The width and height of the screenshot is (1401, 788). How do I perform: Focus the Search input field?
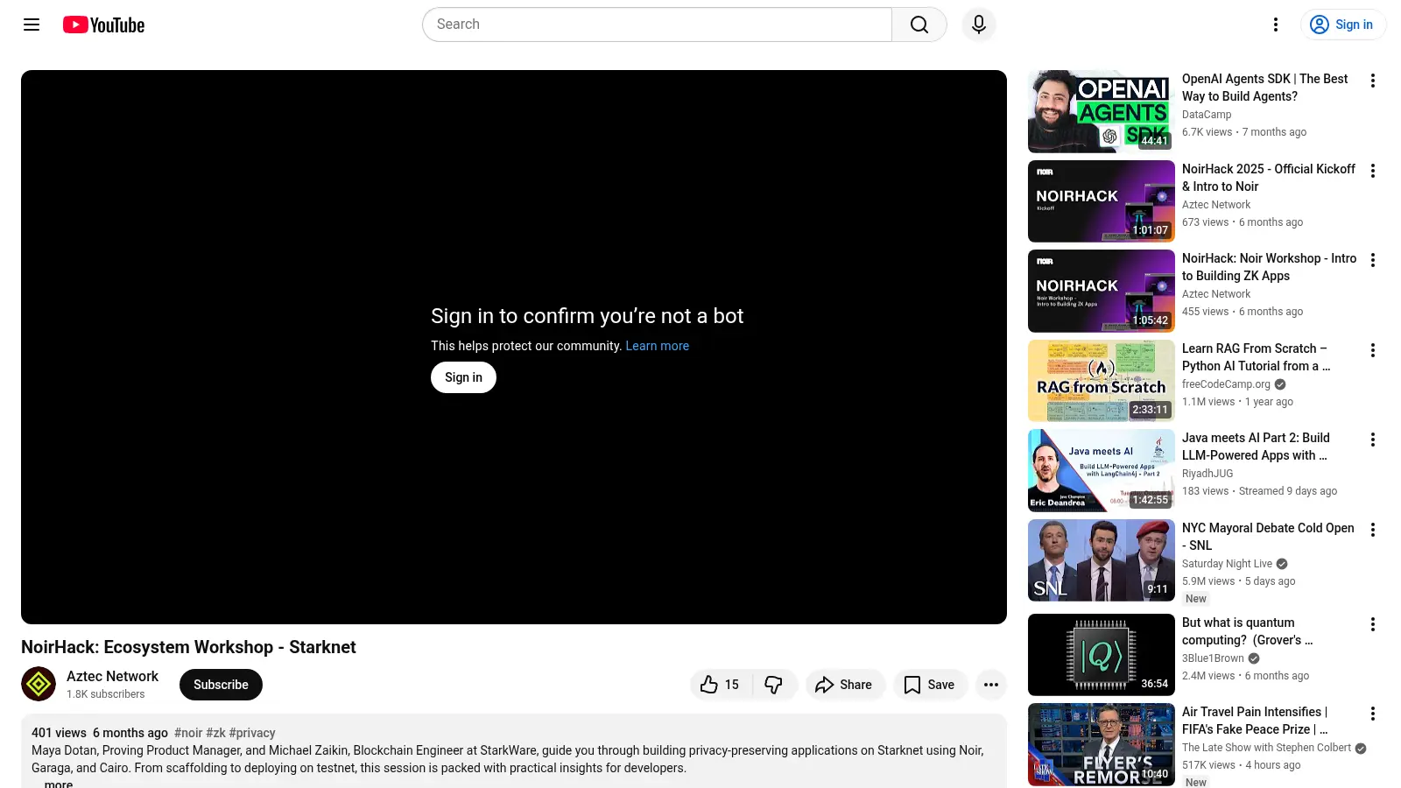point(657,25)
